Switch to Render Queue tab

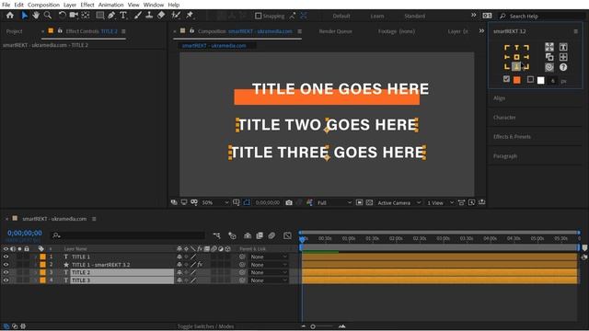pos(335,31)
